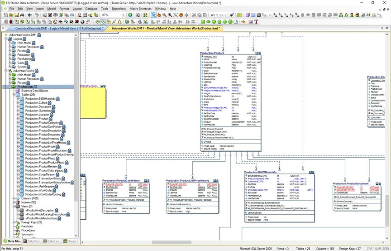Screen dimensions: 391x251
Task: Open the File menu
Action: point(11,9)
